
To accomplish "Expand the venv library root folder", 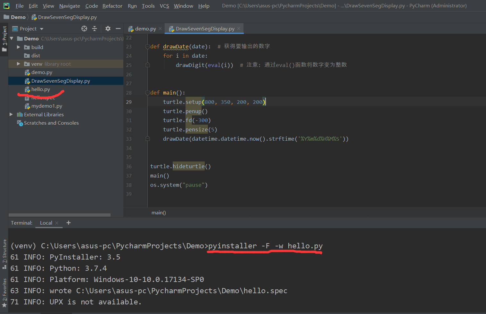I will pos(19,64).
